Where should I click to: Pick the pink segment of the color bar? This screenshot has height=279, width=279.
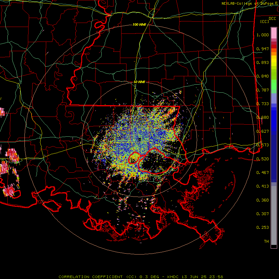274,33
